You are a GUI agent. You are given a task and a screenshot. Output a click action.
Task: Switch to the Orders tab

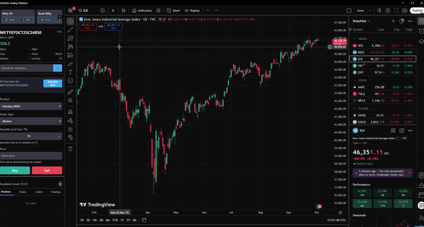39,192
